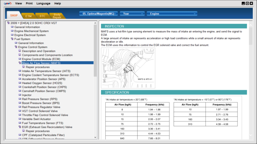
Task: Click the MAFS & IATS diagram image
Action: pyautogui.click(x=128, y=68)
